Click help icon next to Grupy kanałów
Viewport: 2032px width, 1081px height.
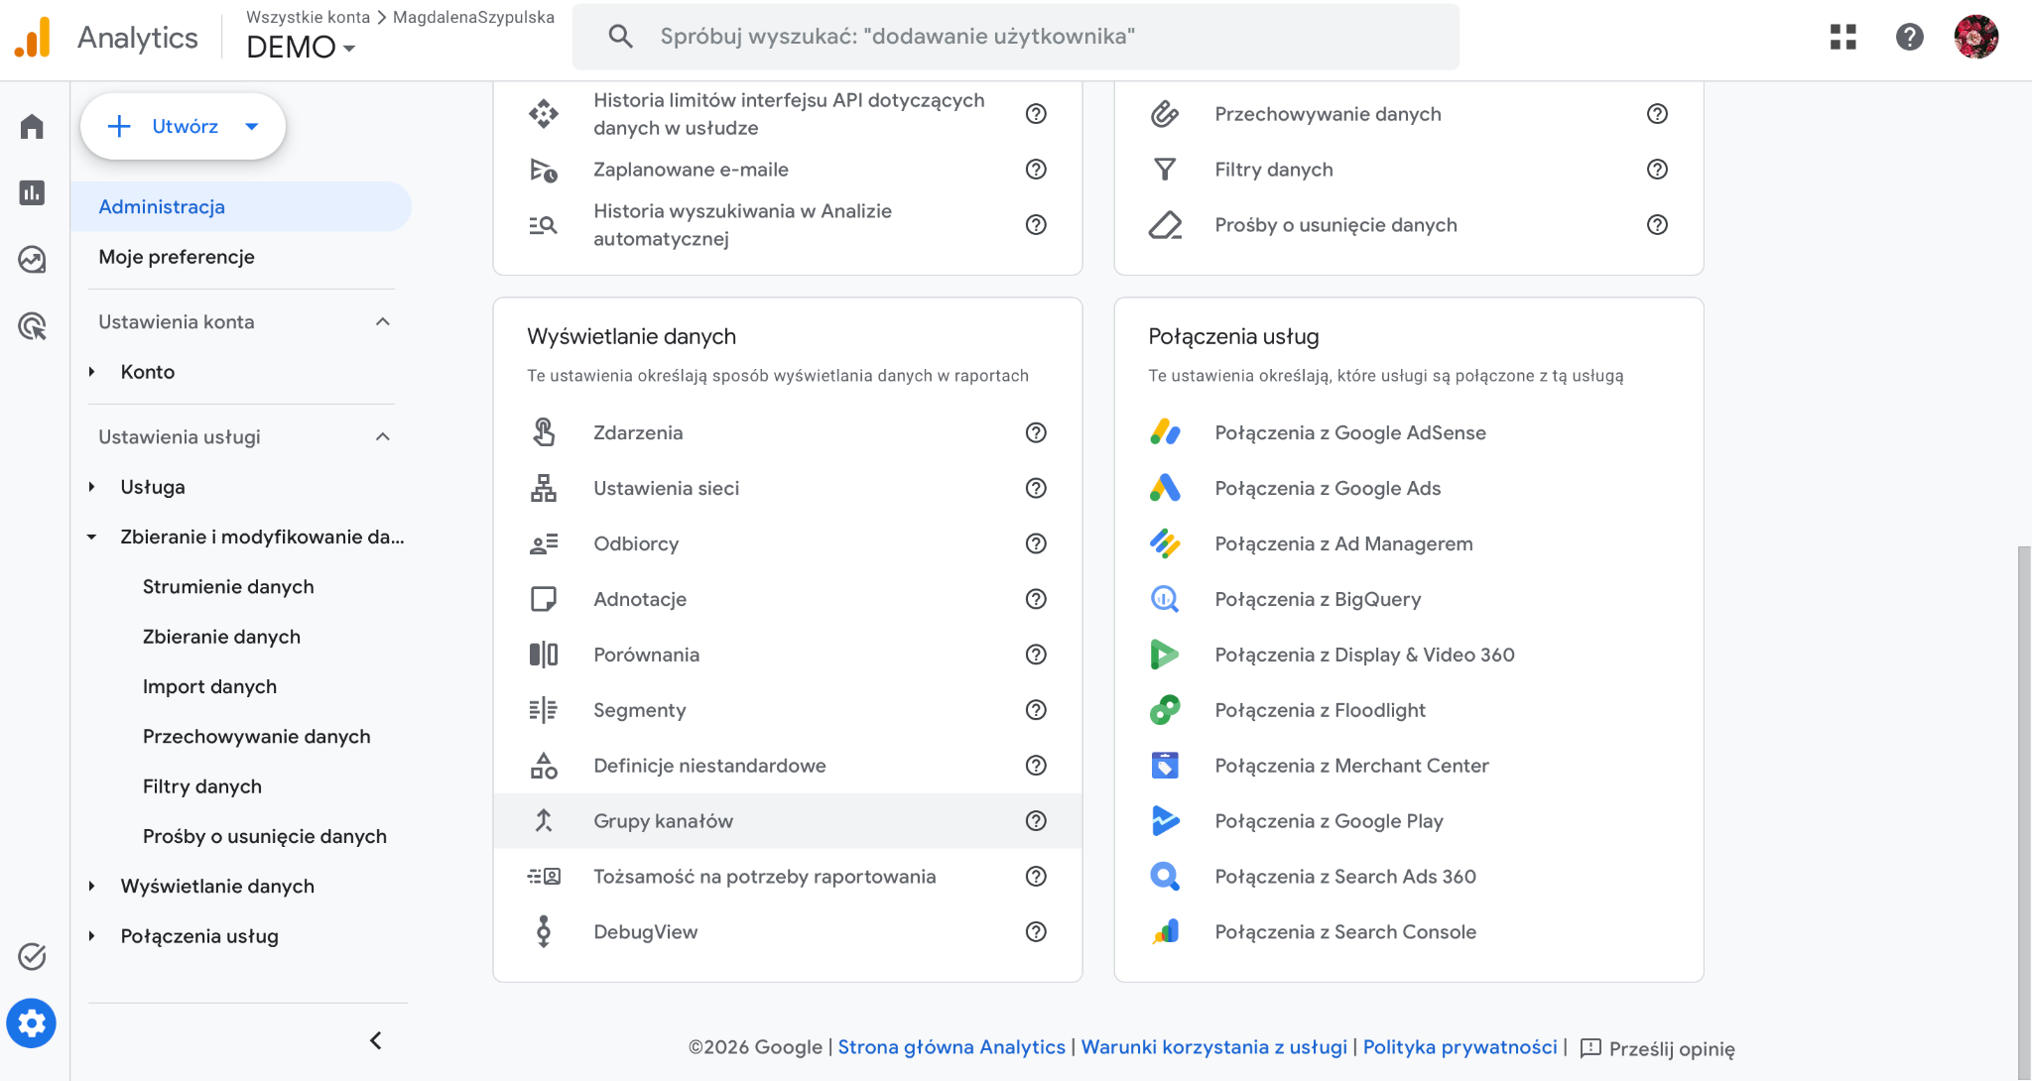click(1036, 821)
